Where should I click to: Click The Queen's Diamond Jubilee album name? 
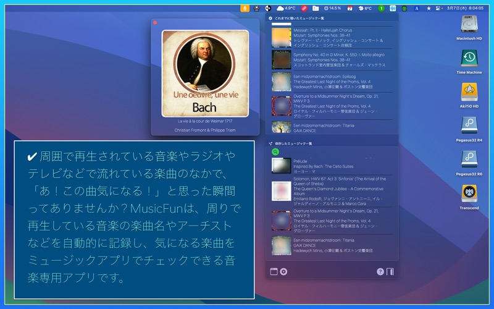point(338,192)
